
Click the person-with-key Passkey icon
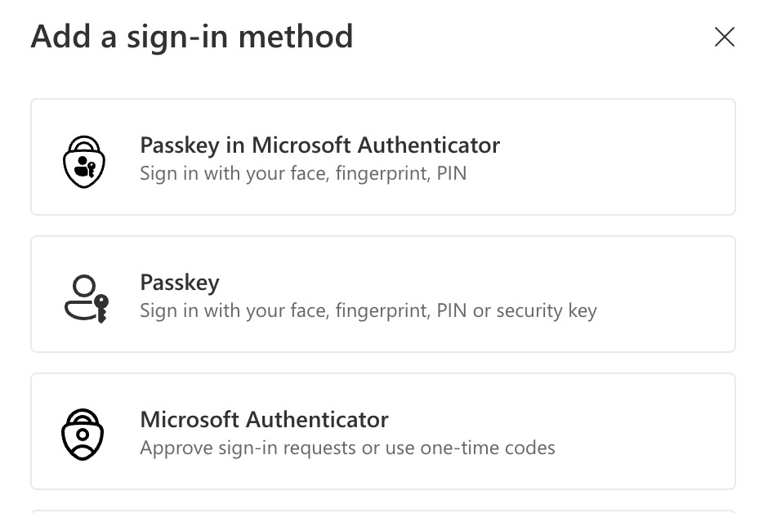(x=87, y=298)
